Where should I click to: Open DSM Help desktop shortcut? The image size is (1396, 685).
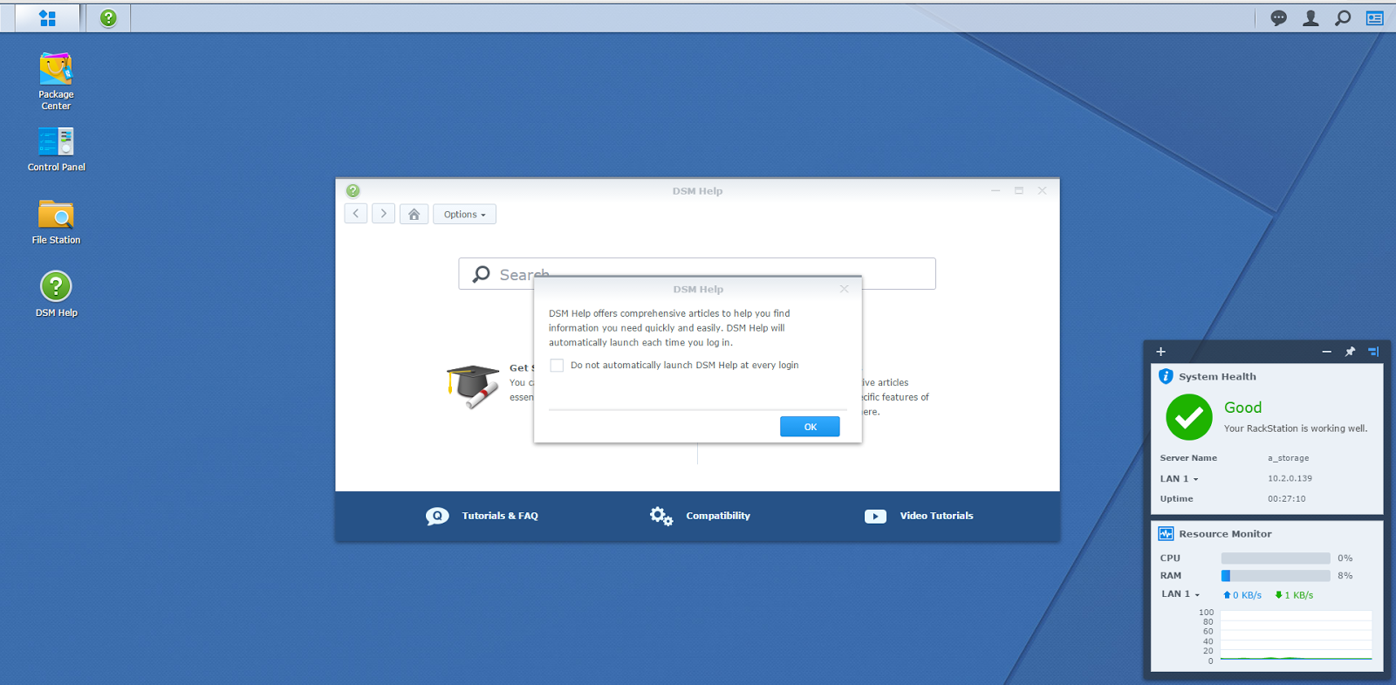coord(56,294)
